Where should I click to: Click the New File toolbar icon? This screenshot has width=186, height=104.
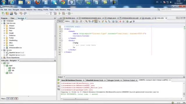click(x=3, y=14)
